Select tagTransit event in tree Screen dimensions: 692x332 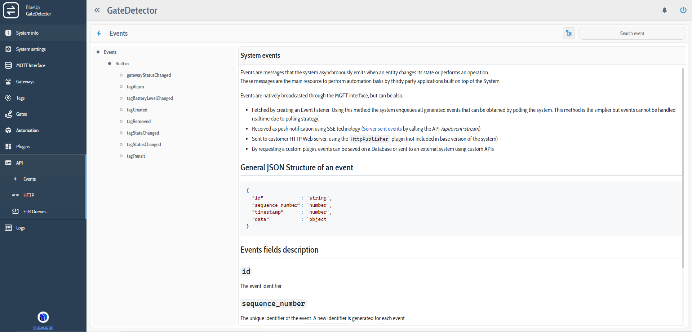click(x=136, y=156)
